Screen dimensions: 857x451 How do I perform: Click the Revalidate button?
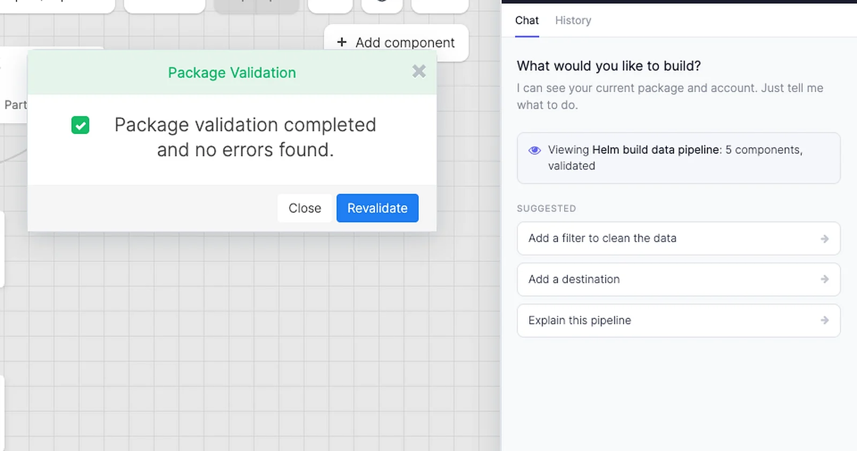[378, 208]
